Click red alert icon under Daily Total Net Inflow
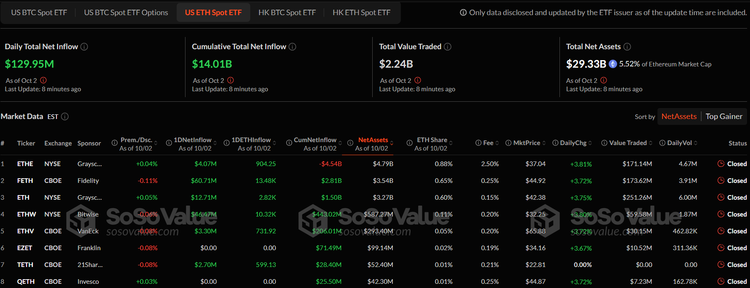The width and height of the screenshot is (750, 288). point(43,80)
